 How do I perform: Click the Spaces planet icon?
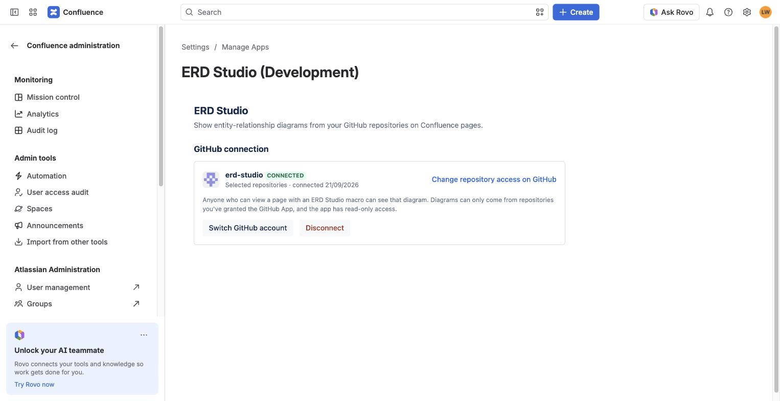[x=18, y=209]
